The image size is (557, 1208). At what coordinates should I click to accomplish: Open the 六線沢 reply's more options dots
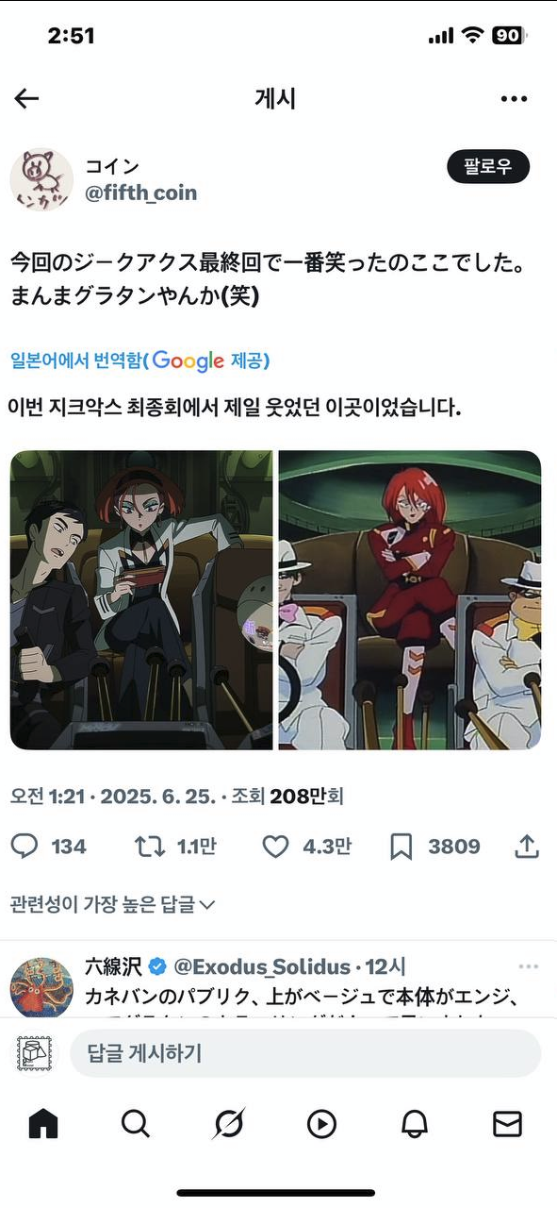click(x=529, y=966)
